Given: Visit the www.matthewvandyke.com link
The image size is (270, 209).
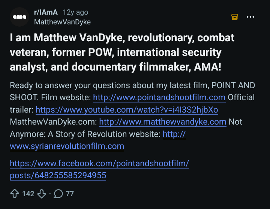Looking at the screenshot, I should coord(162,122).
